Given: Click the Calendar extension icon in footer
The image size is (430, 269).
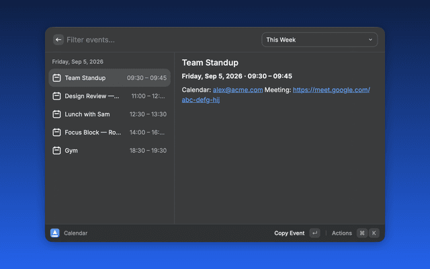Looking at the screenshot, I should [x=55, y=233].
